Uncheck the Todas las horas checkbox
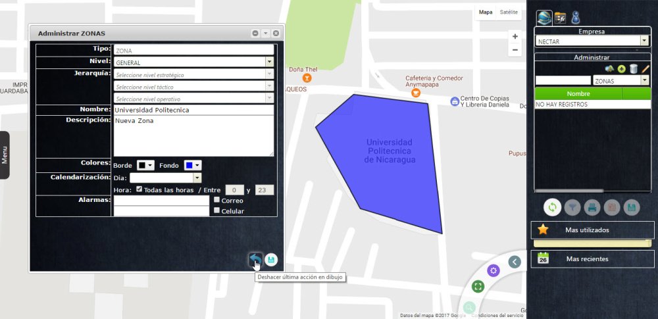The height and width of the screenshot is (319, 658). pos(139,189)
